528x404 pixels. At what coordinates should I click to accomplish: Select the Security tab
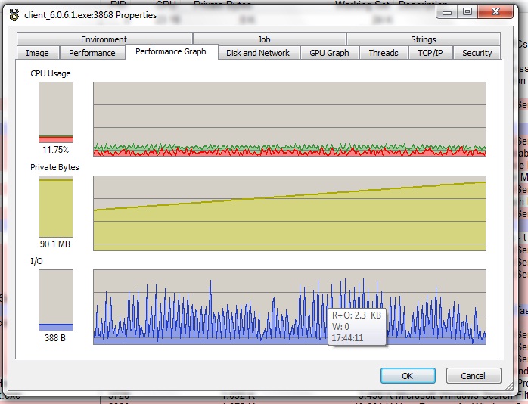point(477,53)
